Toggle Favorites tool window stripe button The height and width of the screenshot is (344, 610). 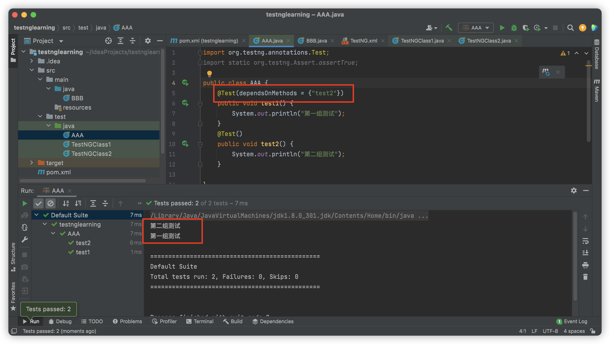[13, 296]
